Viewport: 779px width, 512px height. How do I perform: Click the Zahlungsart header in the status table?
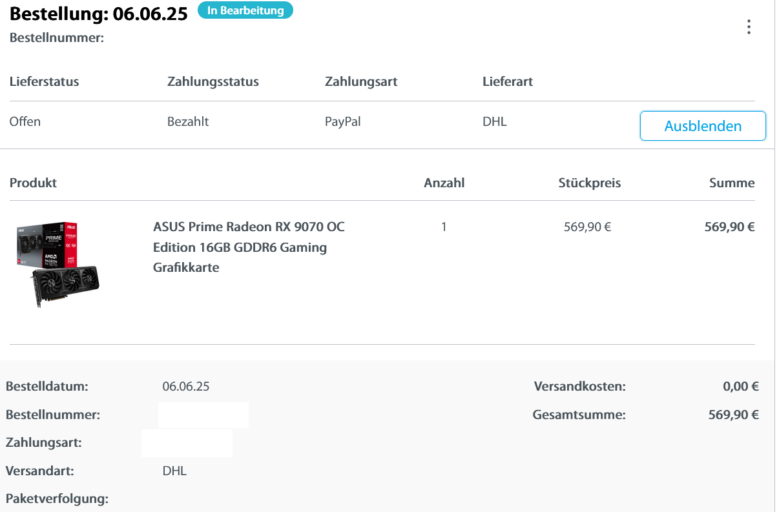pyautogui.click(x=361, y=82)
